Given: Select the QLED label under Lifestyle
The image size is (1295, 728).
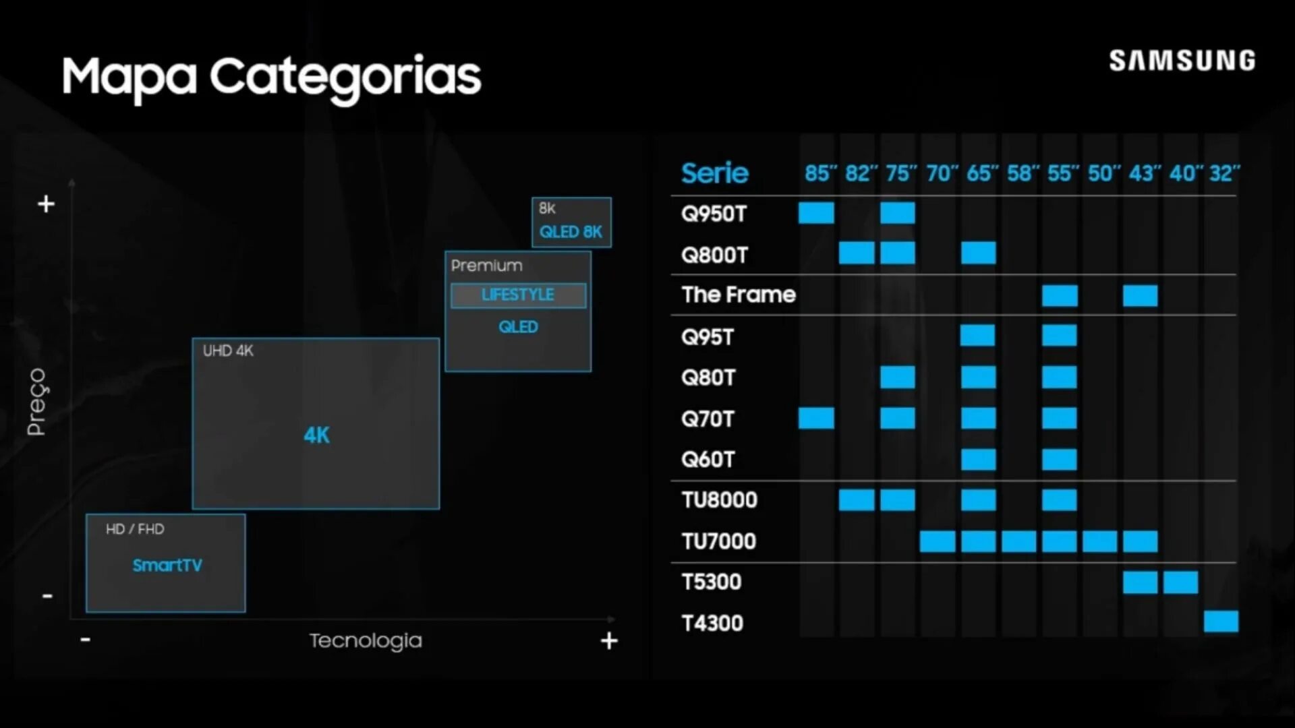Looking at the screenshot, I should tap(518, 327).
